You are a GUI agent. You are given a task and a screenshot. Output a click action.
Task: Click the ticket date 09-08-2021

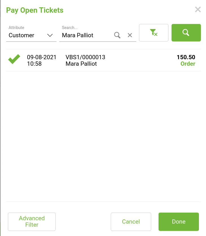click(x=42, y=57)
